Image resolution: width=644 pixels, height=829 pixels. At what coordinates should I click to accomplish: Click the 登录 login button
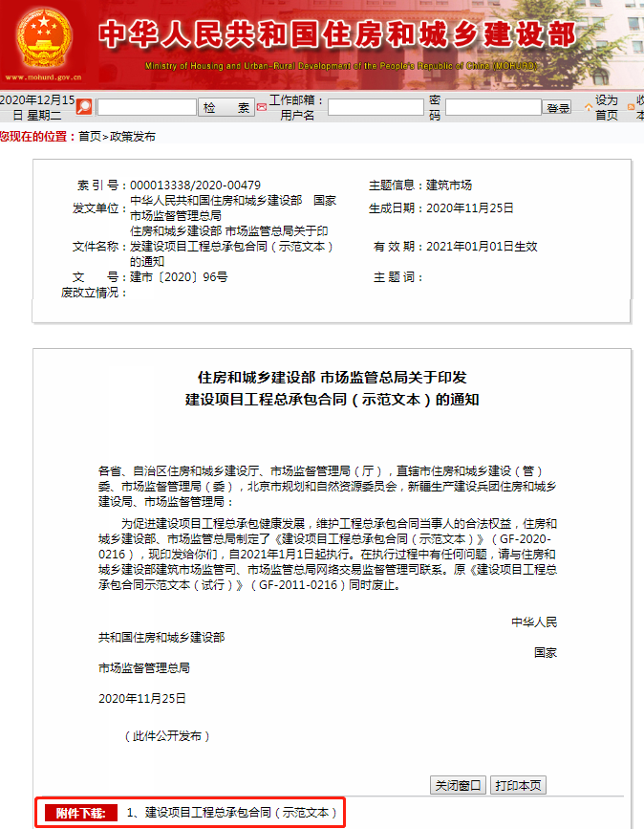pos(557,108)
